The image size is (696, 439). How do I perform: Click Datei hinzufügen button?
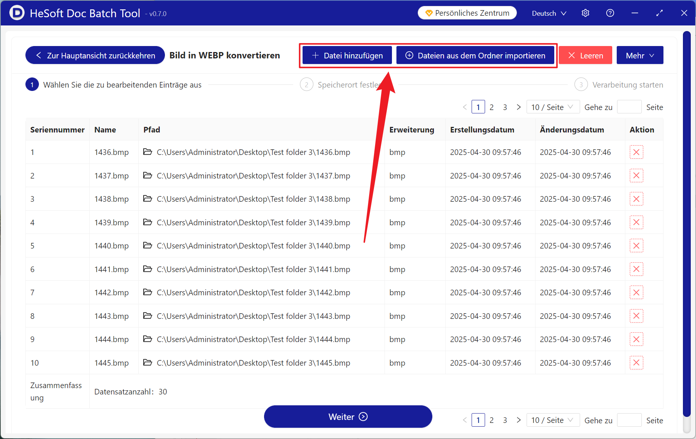[x=347, y=55]
